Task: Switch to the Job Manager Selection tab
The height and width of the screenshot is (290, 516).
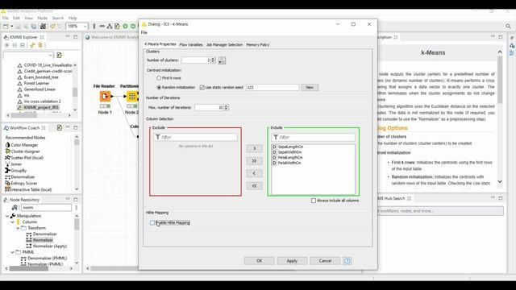Action: [224, 44]
